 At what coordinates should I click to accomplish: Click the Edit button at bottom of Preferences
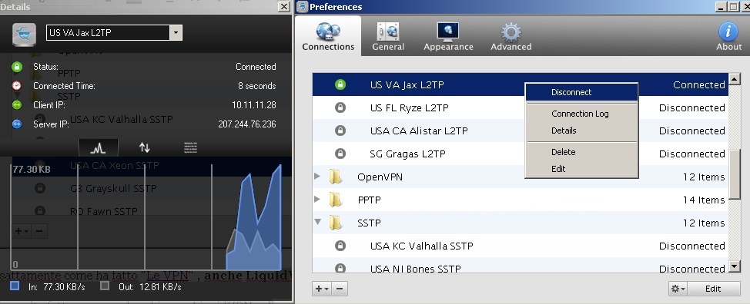coord(713,289)
